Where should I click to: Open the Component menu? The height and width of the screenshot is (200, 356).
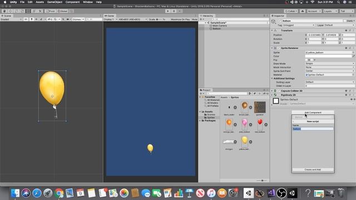coord(72,2)
